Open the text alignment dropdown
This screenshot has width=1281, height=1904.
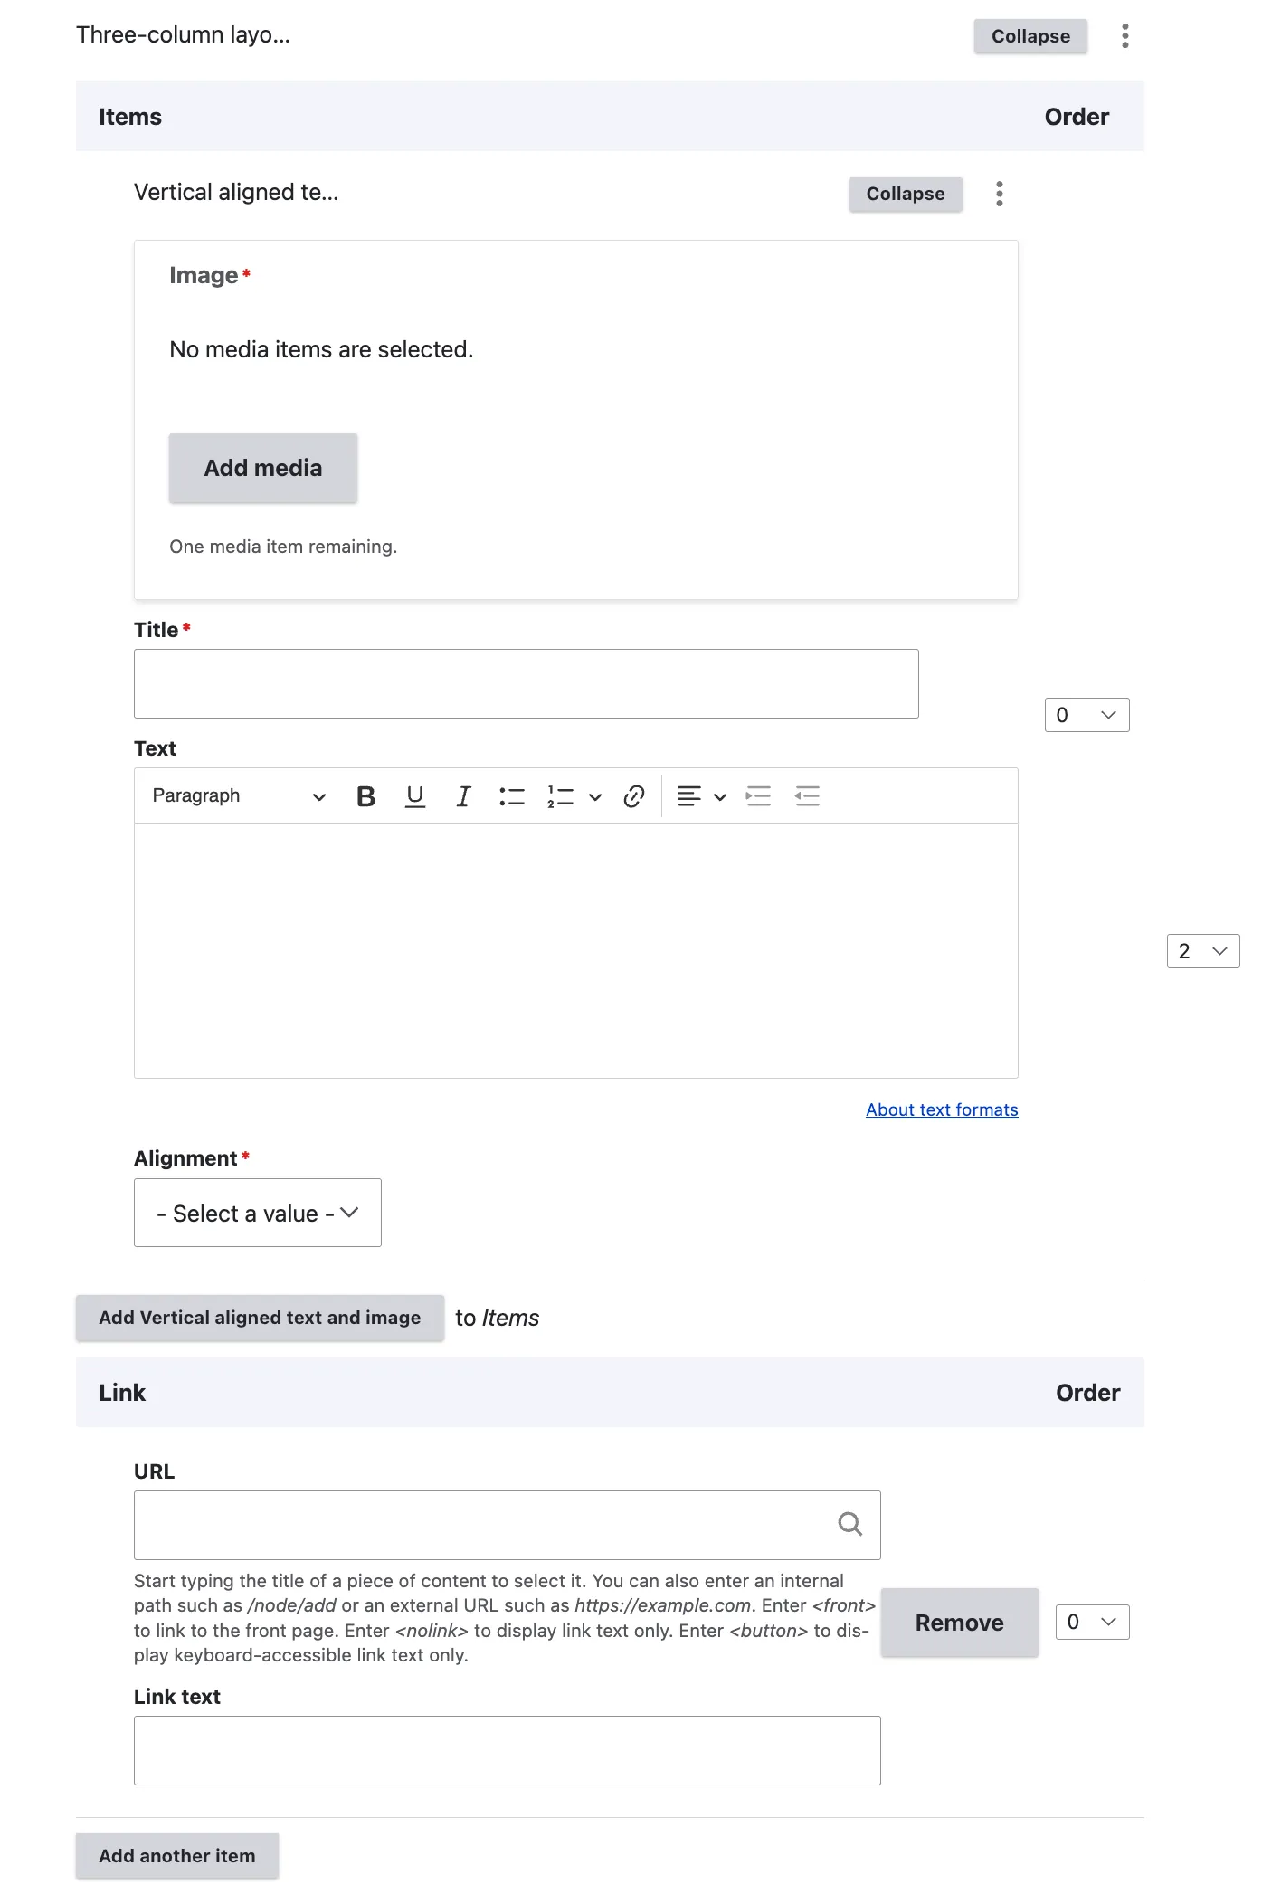(702, 796)
